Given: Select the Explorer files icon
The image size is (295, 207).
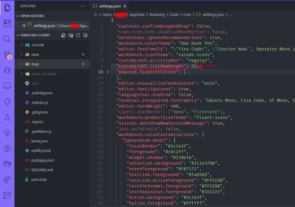Looking at the screenshot, I should [x=7, y=8].
